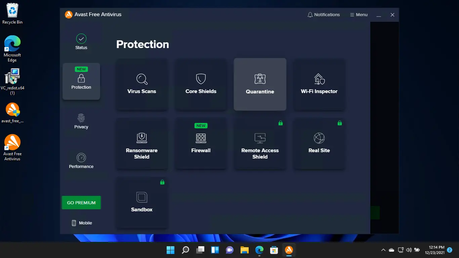The width and height of the screenshot is (459, 258).
Task: Select the Microsoft Edge desktop shortcut
Action: tap(12, 48)
